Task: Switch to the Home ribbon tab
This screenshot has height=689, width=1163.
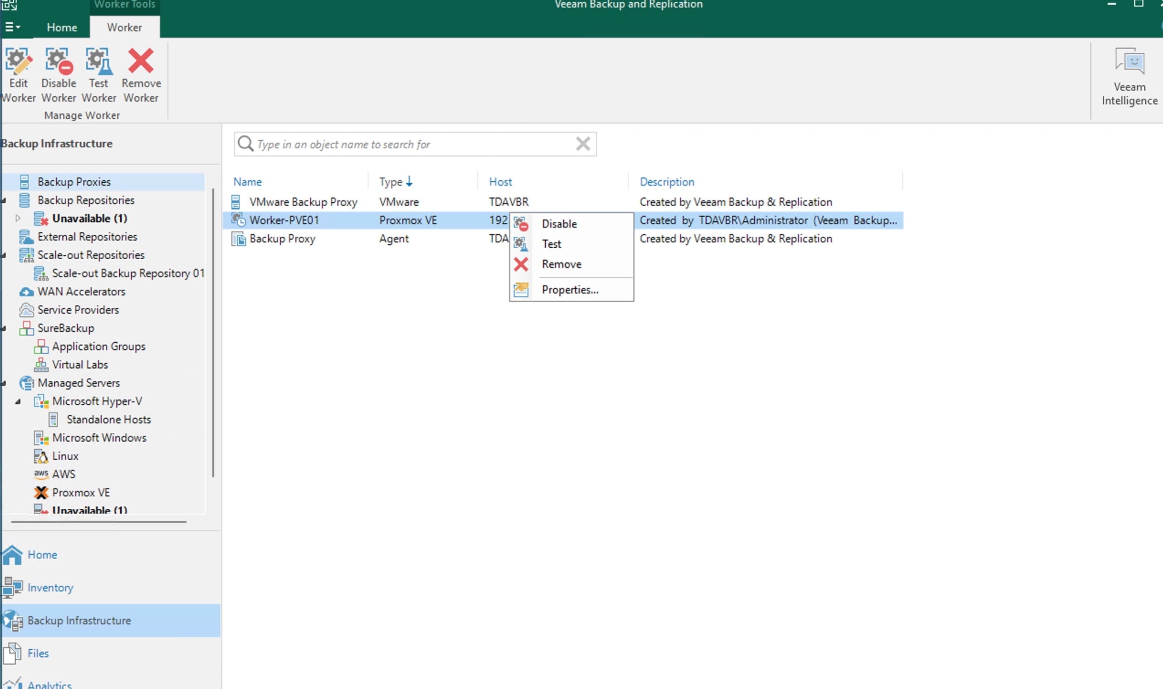Action: point(62,27)
